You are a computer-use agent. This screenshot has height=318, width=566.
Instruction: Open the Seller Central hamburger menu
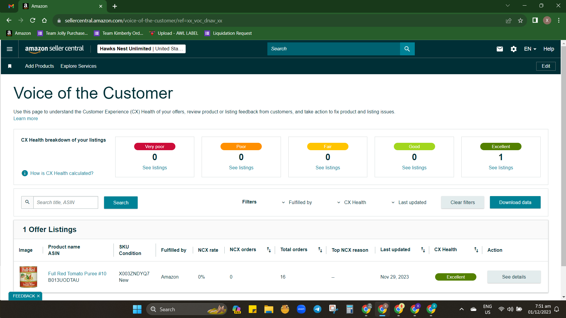(x=9, y=49)
